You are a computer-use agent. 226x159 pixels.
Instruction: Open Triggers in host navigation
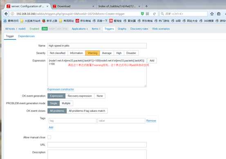pyautogui.click(x=109, y=29)
